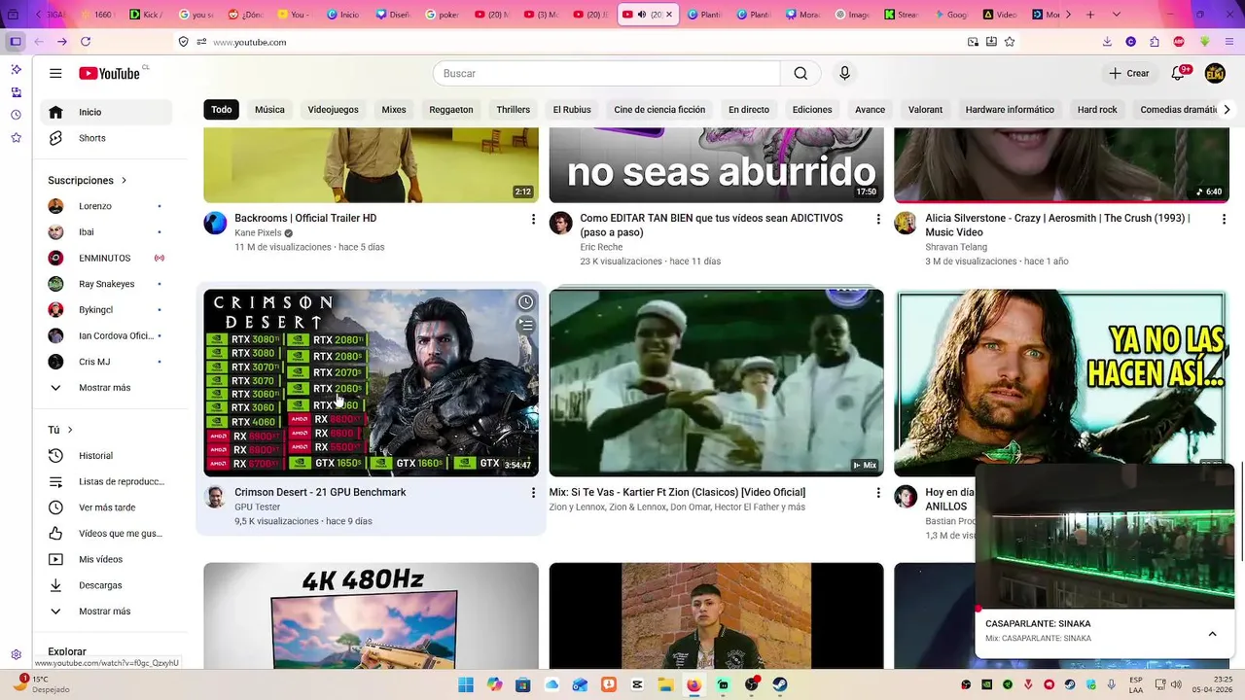Mute the playing YouTube tab audio
The height and width of the screenshot is (700, 1245).
pos(642,15)
